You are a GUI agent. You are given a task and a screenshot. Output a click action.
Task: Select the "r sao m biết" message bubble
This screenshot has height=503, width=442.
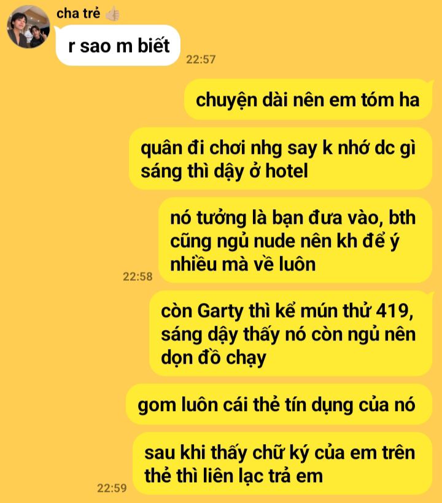(x=118, y=45)
